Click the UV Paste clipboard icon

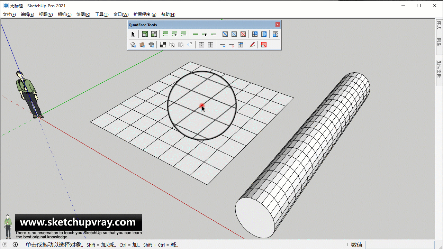(x=181, y=45)
